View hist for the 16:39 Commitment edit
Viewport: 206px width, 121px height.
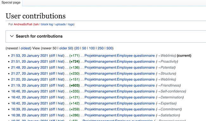coord(61,109)
